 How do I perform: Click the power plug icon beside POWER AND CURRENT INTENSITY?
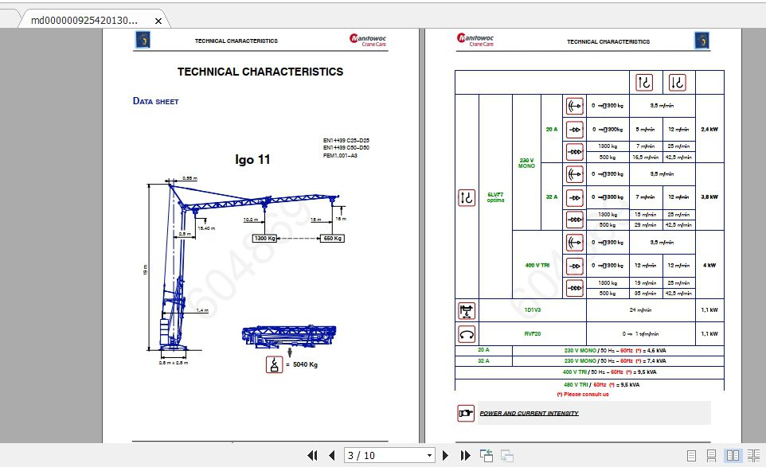(465, 413)
